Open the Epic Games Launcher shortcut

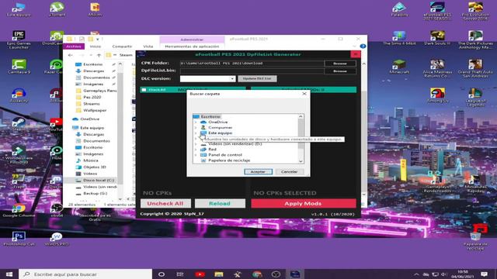click(x=19, y=40)
